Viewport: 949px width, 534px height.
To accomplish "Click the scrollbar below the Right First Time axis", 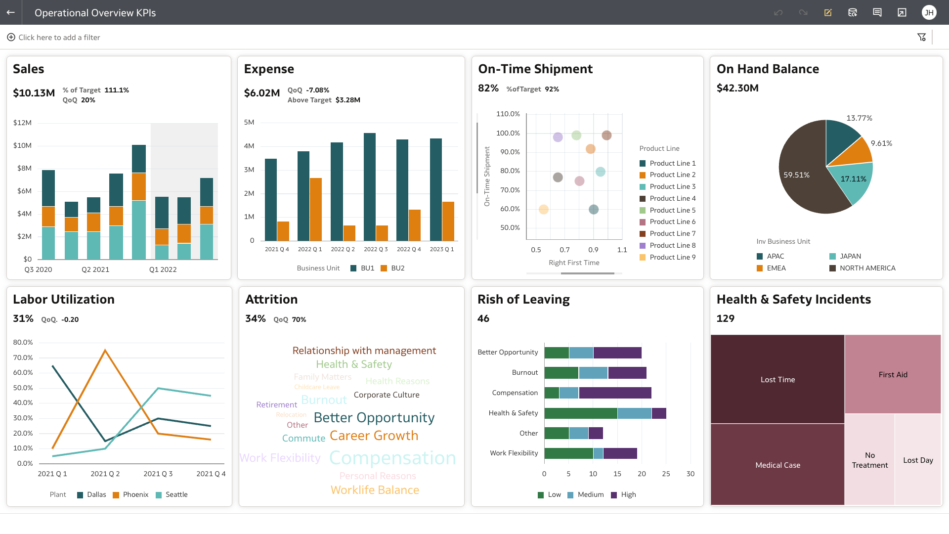I will [588, 273].
